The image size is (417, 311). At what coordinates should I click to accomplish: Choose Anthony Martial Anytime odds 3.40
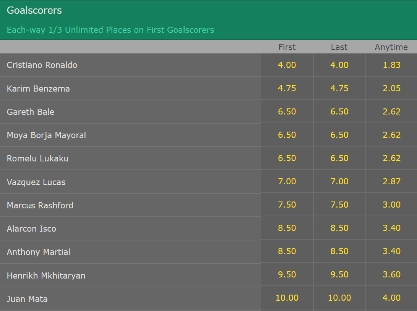pos(391,251)
